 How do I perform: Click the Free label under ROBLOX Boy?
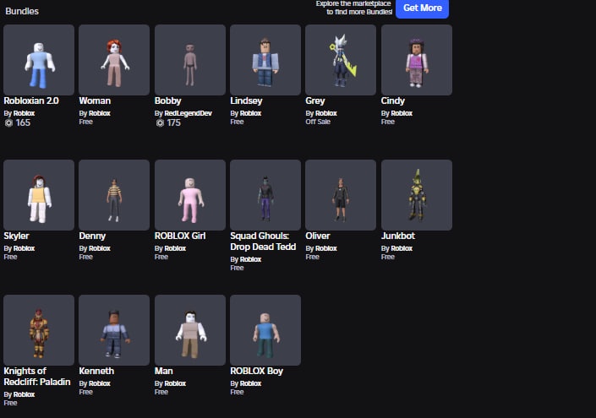click(x=237, y=392)
